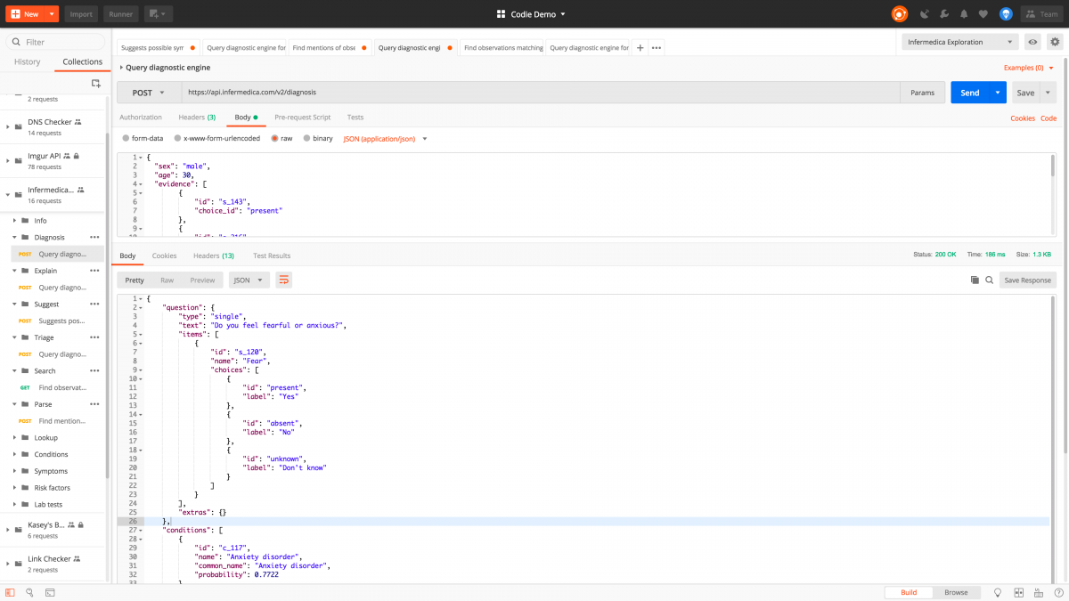Viewport: 1069px width, 601px height.
Task: Open POST HTTP method dropdown
Action: tap(149, 93)
